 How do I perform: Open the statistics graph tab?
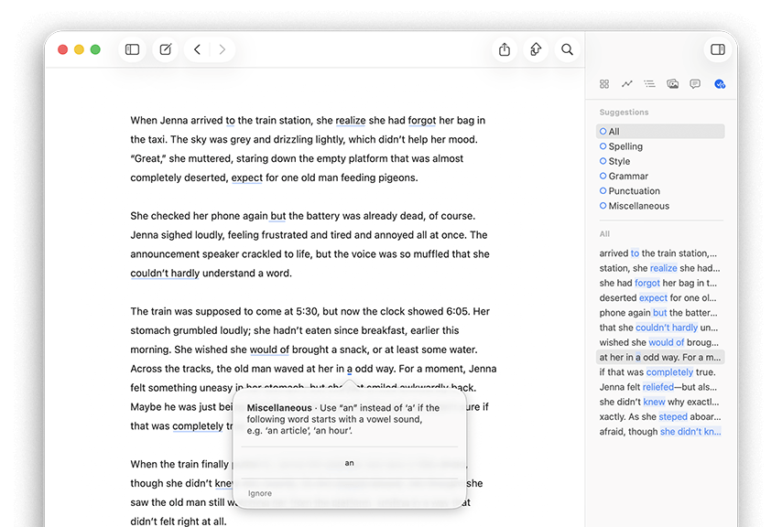627,84
